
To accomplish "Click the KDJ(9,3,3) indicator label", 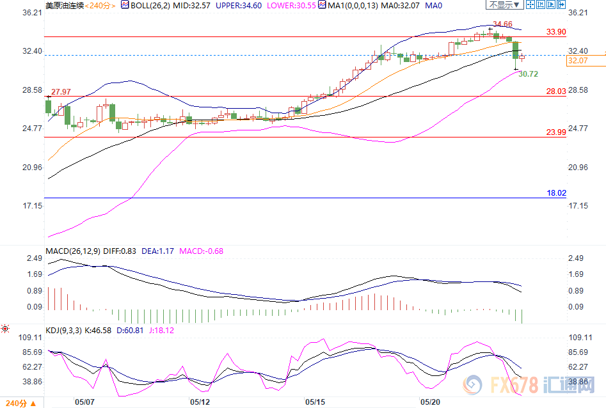I will pyautogui.click(x=64, y=331).
